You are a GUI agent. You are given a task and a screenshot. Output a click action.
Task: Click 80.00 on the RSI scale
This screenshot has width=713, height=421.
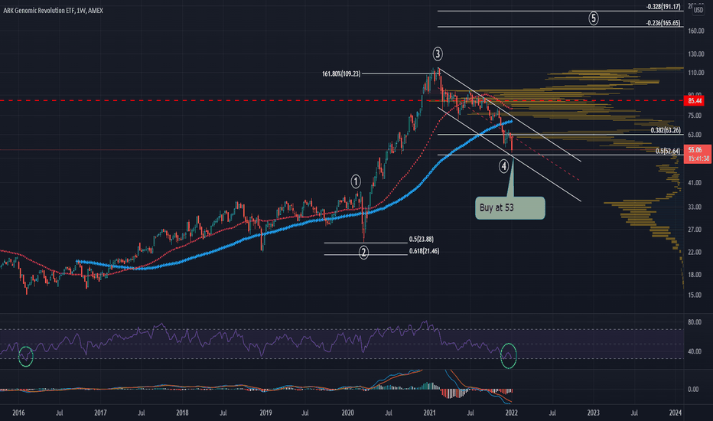pos(695,322)
